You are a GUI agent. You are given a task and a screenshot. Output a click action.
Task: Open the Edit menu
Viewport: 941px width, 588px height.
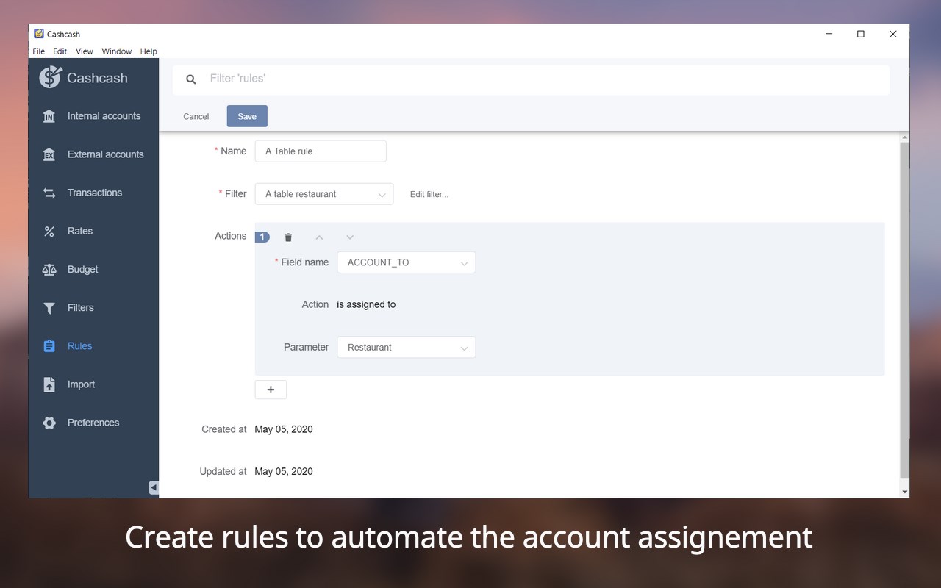[x=60, y=51]
